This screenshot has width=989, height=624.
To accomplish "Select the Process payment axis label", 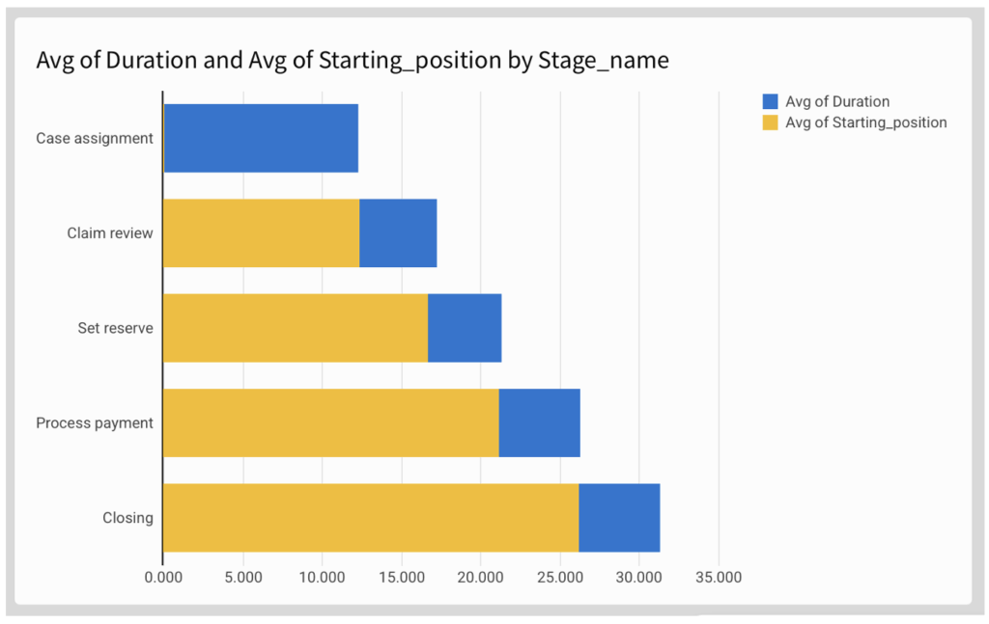I will click(x=95, y=422).
